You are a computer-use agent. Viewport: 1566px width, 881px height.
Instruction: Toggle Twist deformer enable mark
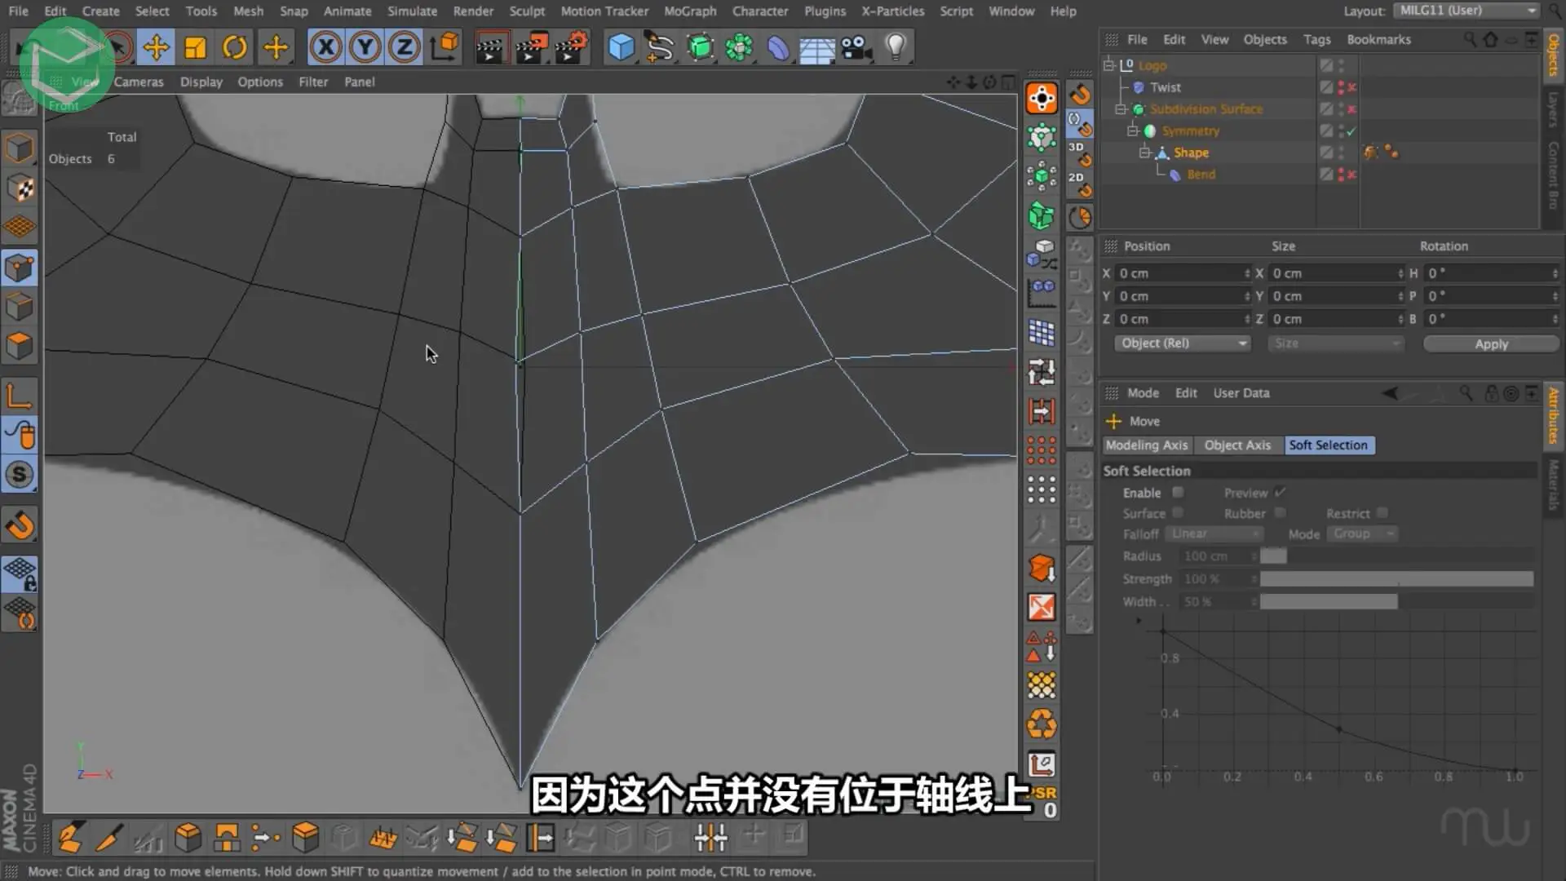pos(1351,87)
